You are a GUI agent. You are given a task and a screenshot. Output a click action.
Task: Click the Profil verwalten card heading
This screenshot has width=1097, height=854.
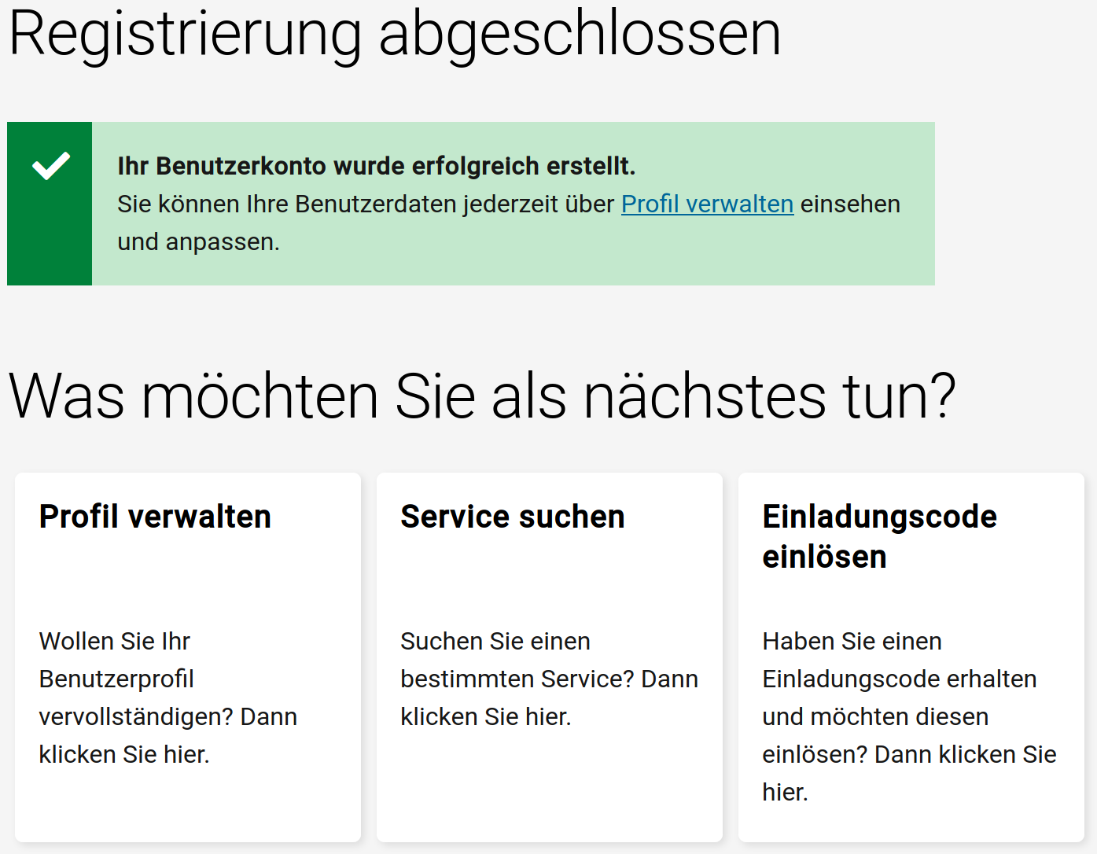(x=155, y=517)
